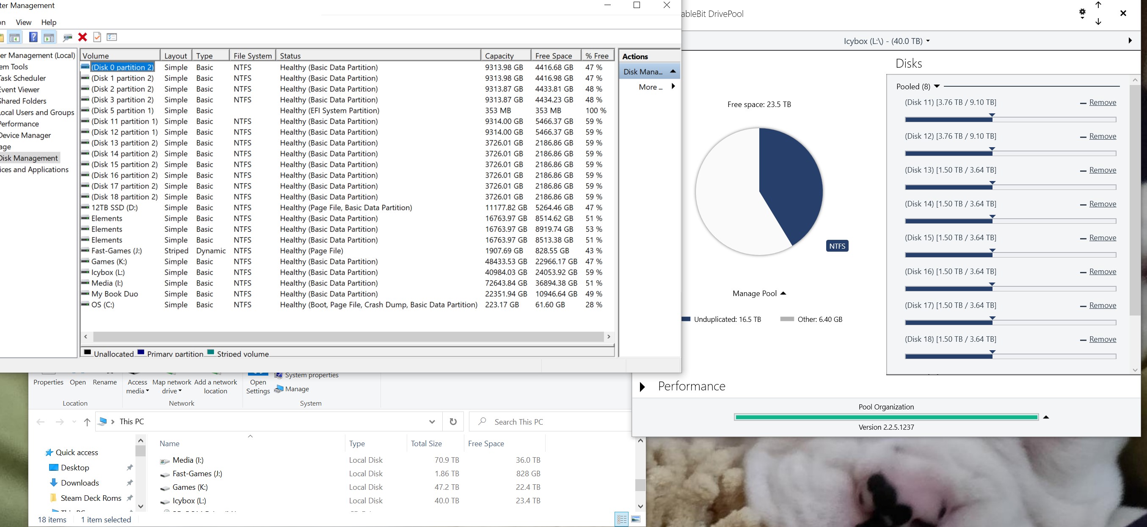
Task: Click the red X delete toolbar icon
Action: [83, 37]
